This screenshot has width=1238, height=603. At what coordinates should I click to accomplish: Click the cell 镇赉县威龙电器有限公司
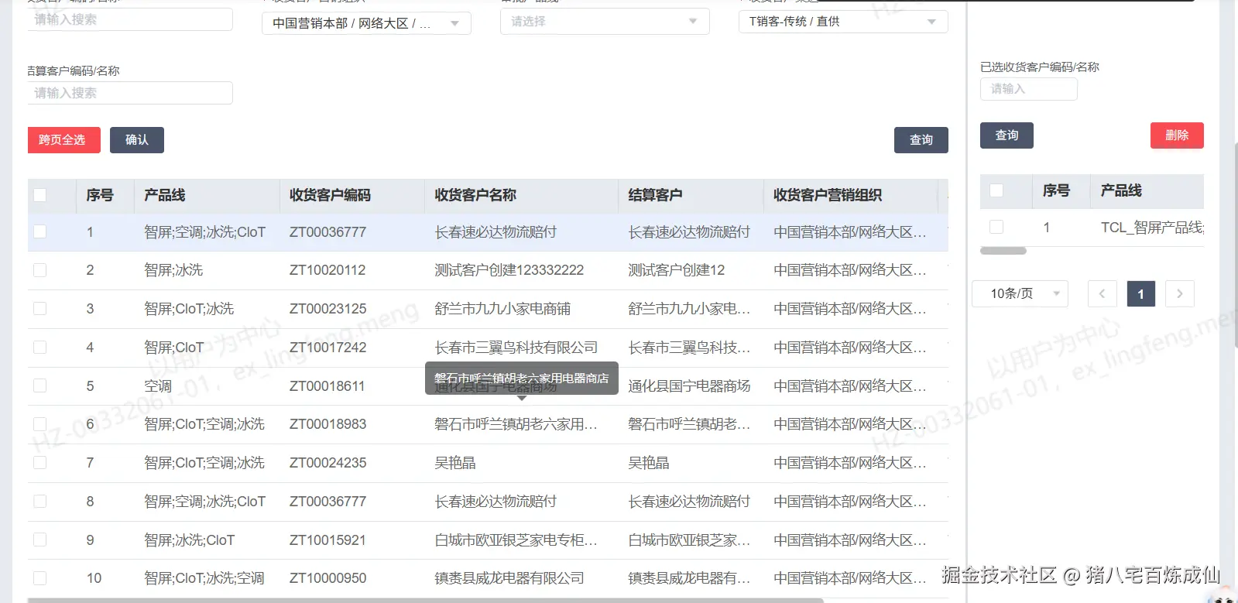(x=509, y=578)
